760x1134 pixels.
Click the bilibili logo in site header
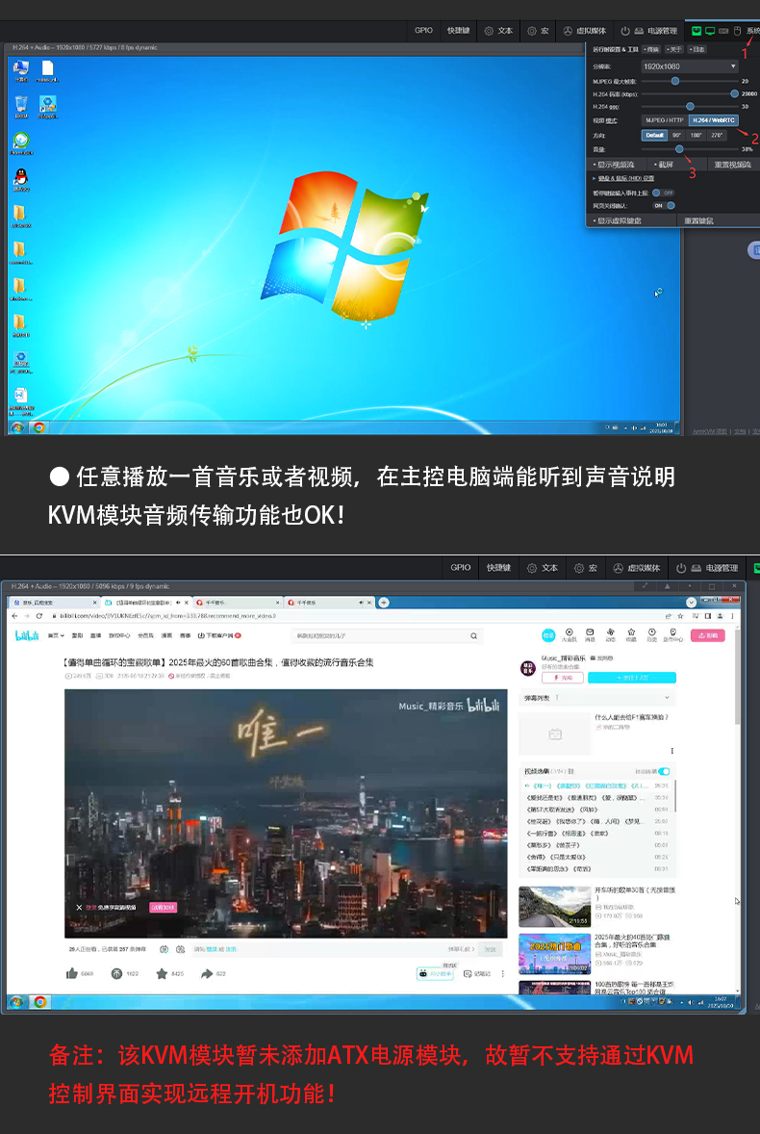coord(26,635)
